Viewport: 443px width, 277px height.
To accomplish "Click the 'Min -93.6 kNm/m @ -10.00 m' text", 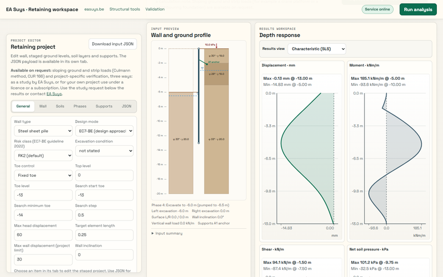I will coord(378,85).
